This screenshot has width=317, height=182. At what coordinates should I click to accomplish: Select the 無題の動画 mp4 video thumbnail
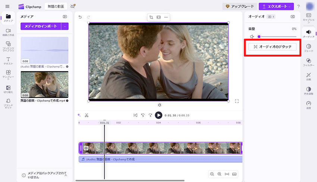pos(44,84)
